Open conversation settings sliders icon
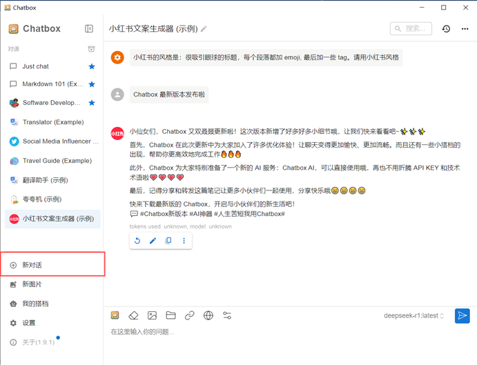477x365 pixels. point(227,315)
